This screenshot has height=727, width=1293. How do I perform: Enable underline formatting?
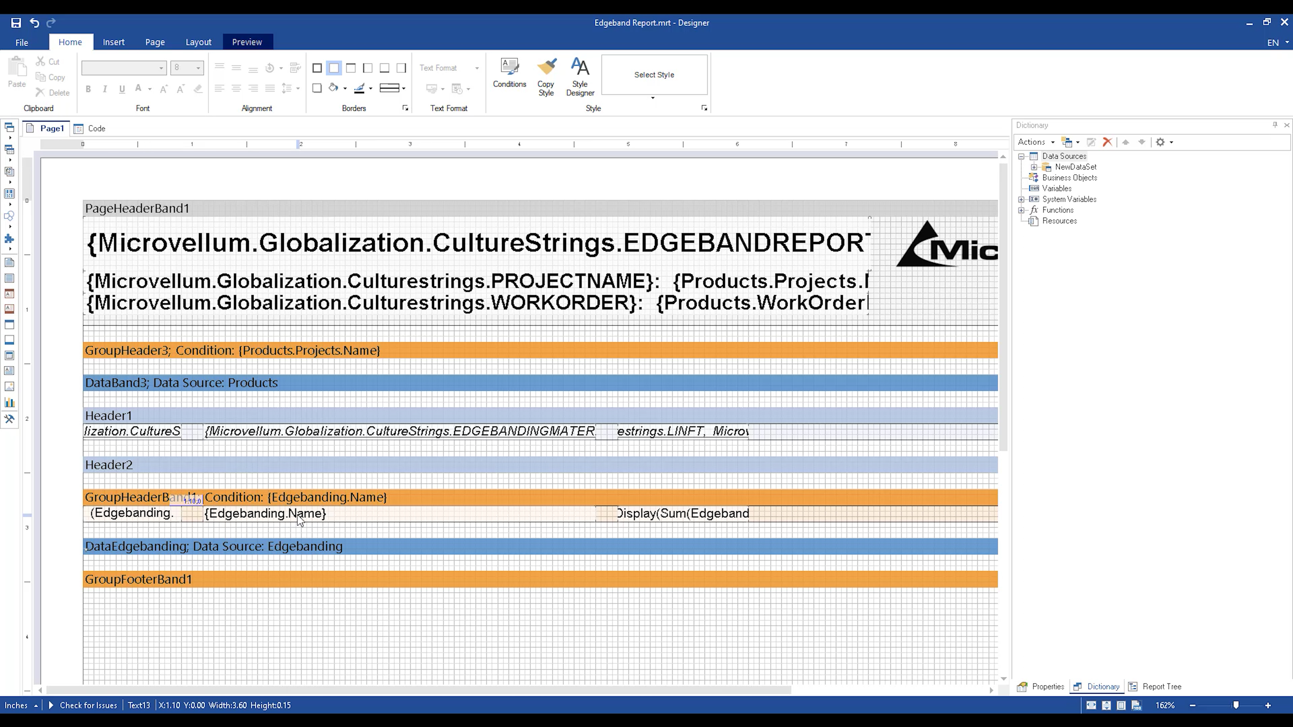pos(122,89)
